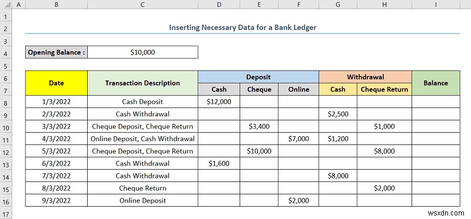Click the $10,000 opening balance cell
Screen dimensions: 471x219
pyautogui.click(x=142, y=52)
